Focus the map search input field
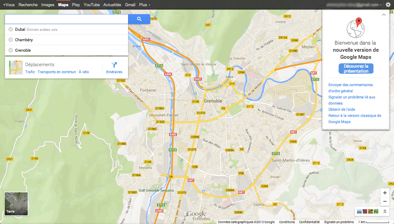394x224 pixels. (66, 19)
